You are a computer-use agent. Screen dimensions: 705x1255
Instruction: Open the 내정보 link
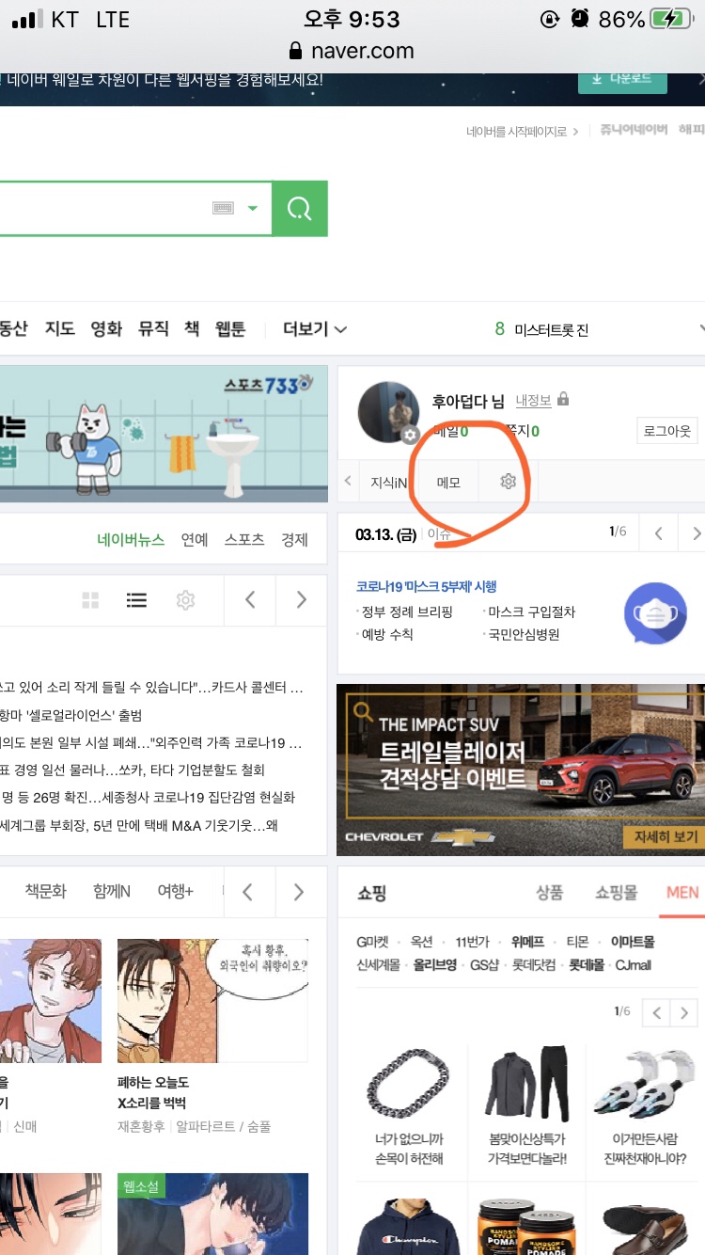click(533, 400)
